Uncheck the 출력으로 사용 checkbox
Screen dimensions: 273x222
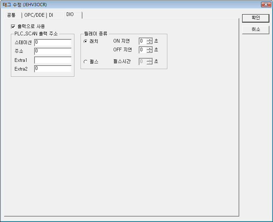click(x=13, y=27)
